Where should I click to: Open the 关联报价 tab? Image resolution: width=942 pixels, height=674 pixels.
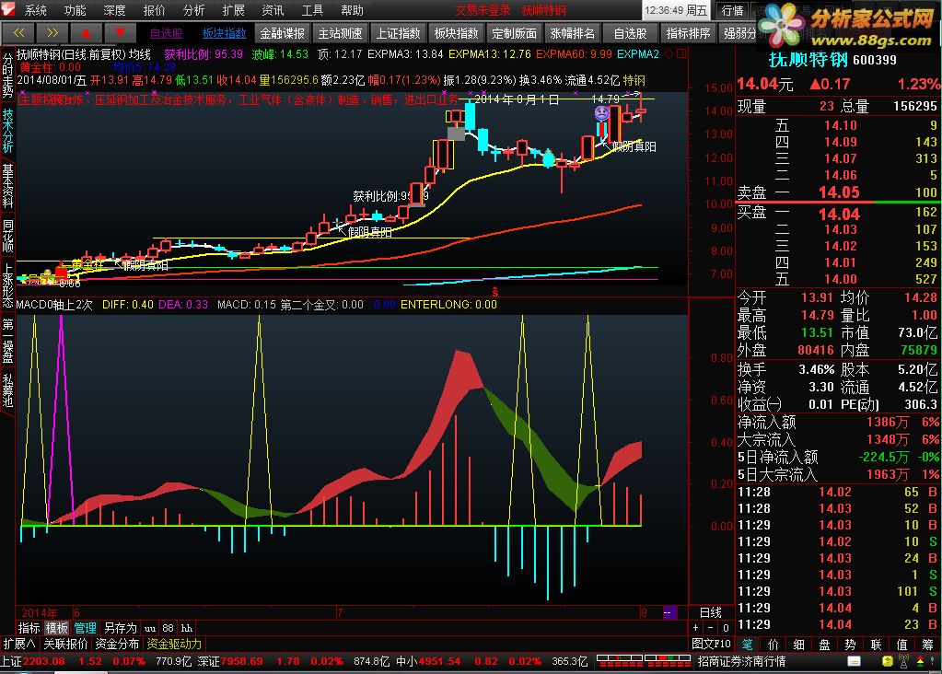click(65, 644)
